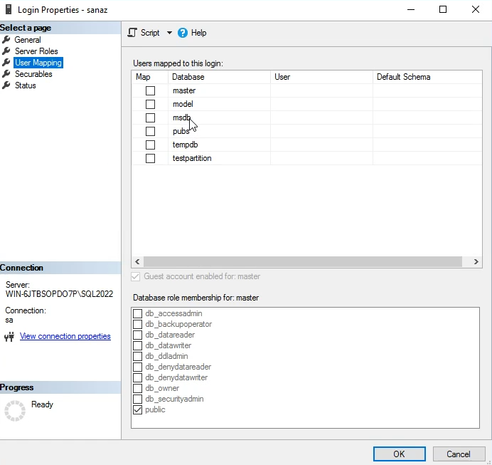The width and height of the screenshot is (492, 465).
Task: Click the Login Properties title bar icon
Action: point(9,9)
